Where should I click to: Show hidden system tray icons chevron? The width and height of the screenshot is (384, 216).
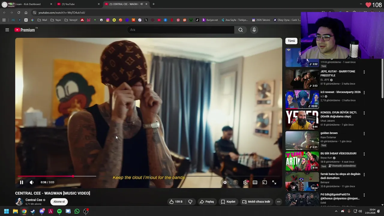[x=336, y=211]
